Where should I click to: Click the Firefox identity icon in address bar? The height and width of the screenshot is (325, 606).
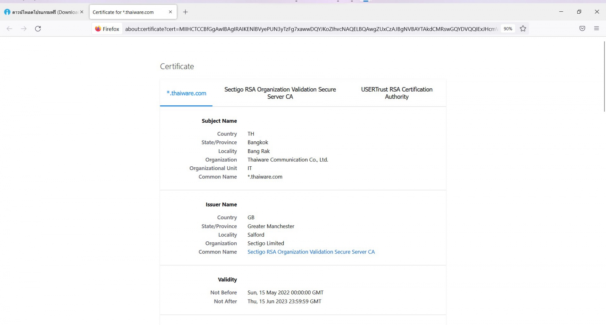click(107, 29)
